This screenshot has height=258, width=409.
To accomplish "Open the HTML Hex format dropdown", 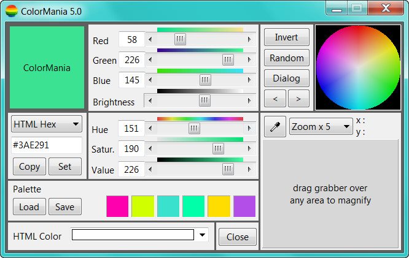I will click(x=47, y=124).
